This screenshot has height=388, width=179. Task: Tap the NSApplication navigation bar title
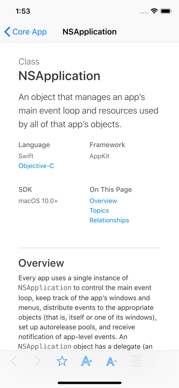click(89, 32)
